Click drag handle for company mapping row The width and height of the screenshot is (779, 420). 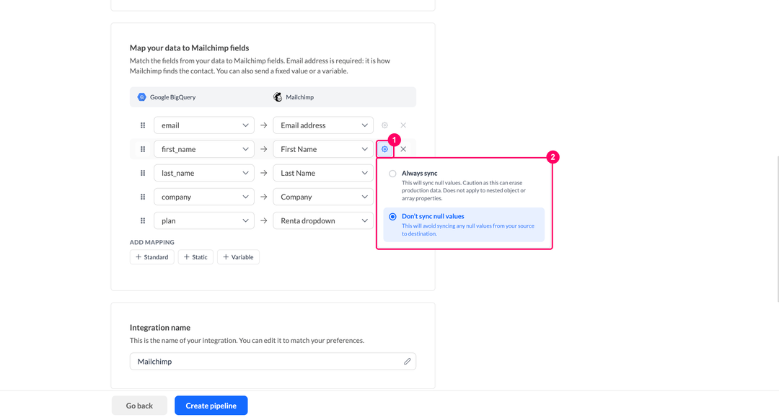coord(143,197)
